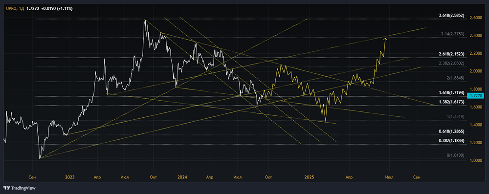
Task: Click the Апр label just after 2023
Action: coord(97,177)
